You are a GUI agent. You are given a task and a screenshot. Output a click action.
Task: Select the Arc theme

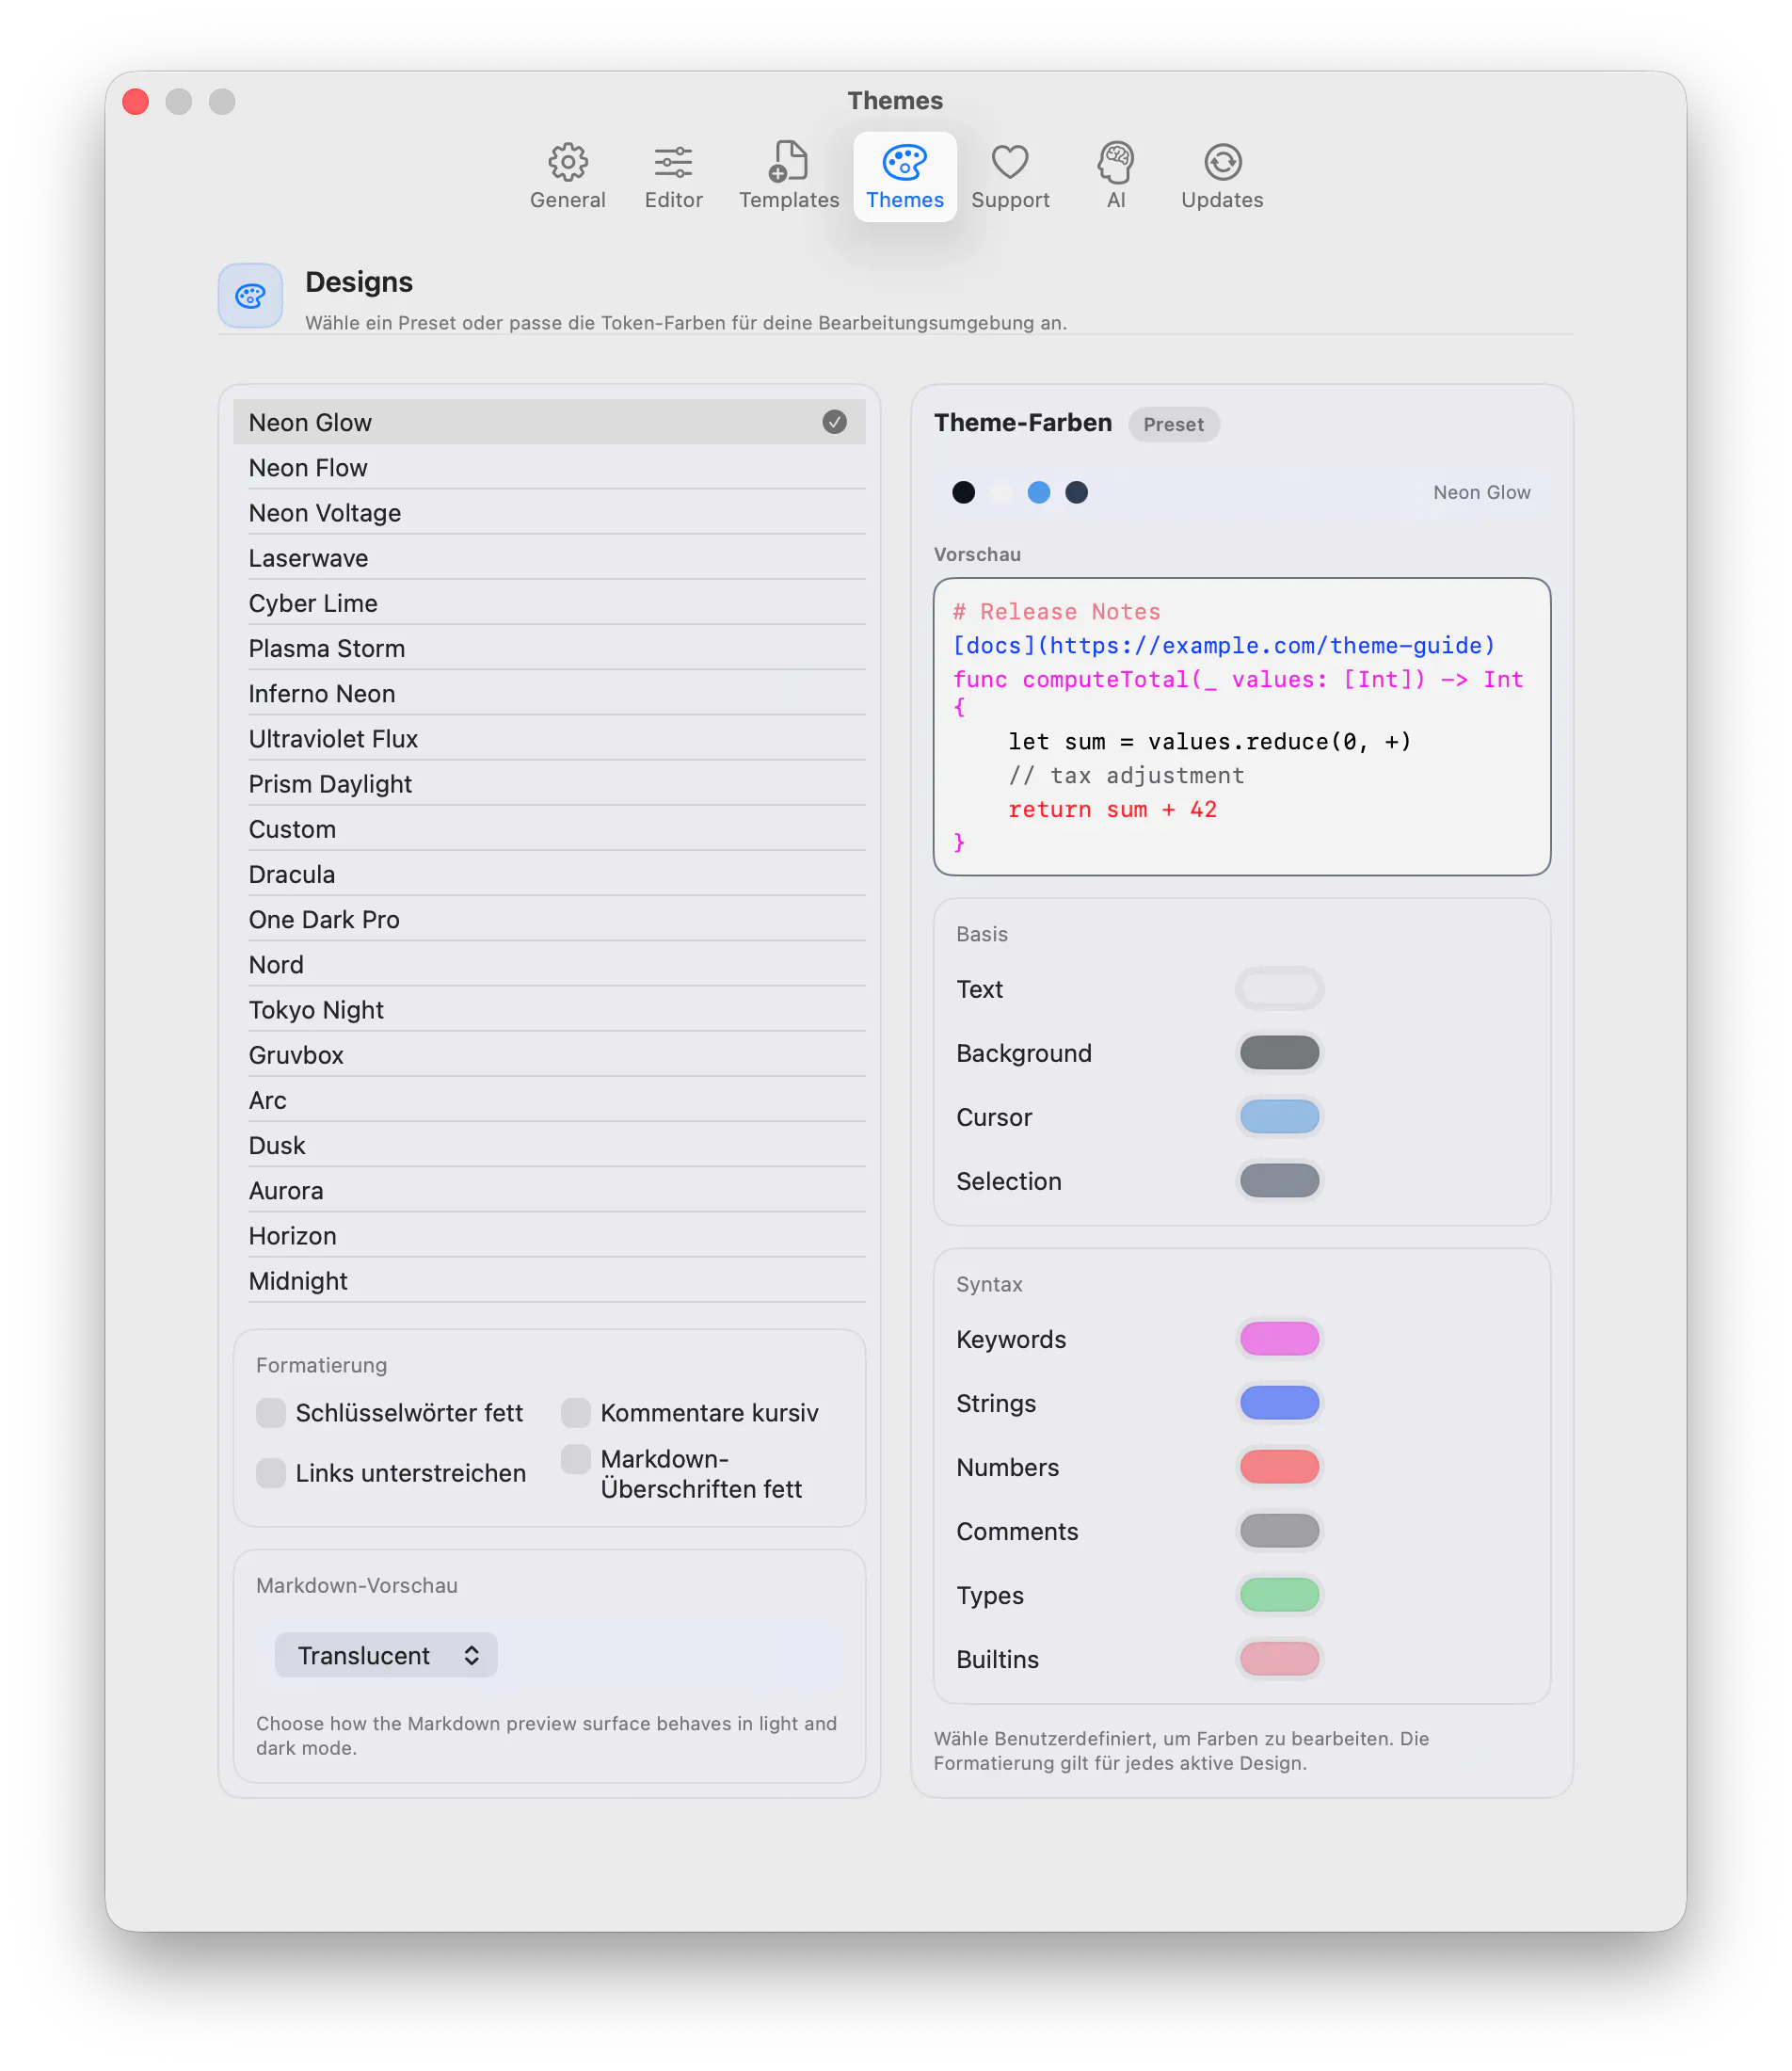coord(549,1100)
